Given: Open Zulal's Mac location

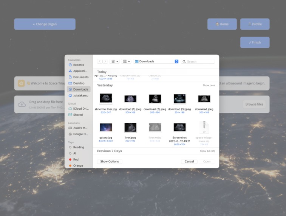Looking at the screenshot, I should coord(79,128).
